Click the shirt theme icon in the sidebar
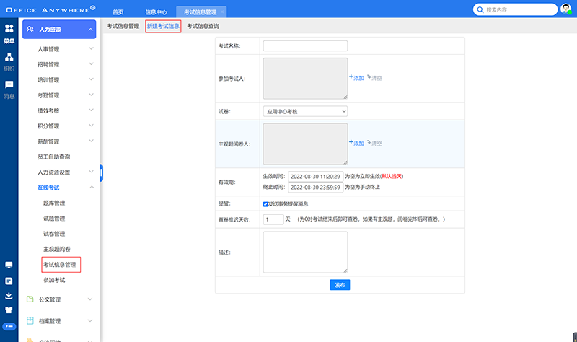Image resolution: width=577 pixels, height=342 pixels. 9,310
